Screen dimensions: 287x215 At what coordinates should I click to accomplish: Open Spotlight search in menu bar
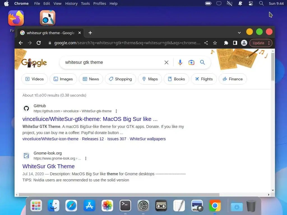pos(261,3)
